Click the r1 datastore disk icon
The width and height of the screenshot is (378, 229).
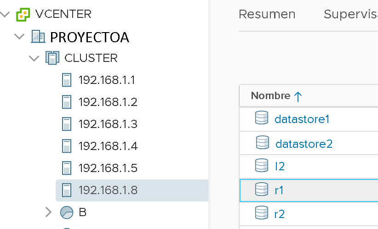(262, 189)
